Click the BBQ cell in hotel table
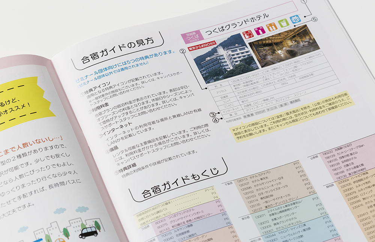The width and height of the screenshot is (375, 242). pos(284,84)
